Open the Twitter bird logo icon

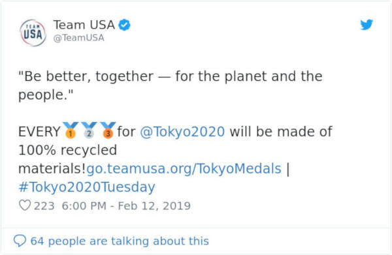coord(367,24)
